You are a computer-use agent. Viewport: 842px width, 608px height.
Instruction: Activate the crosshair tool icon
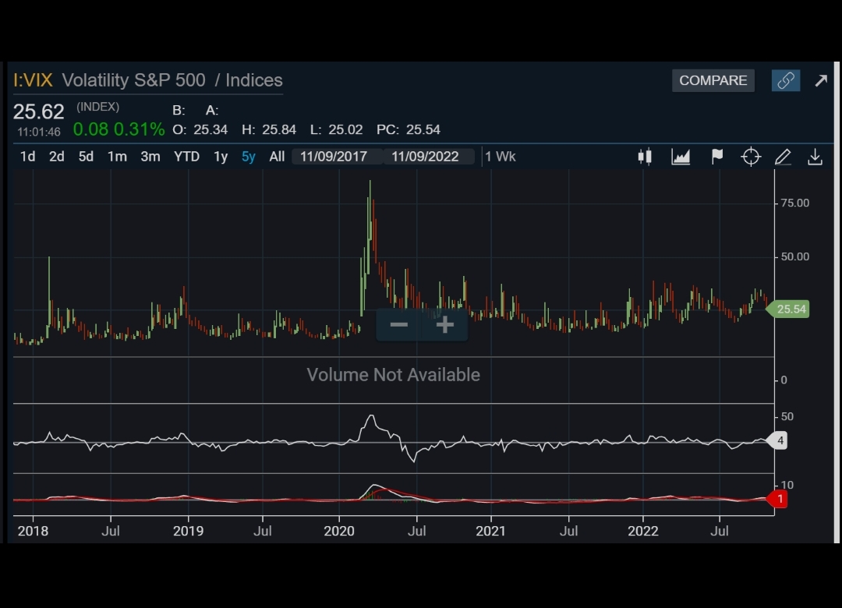coord(751,157)
